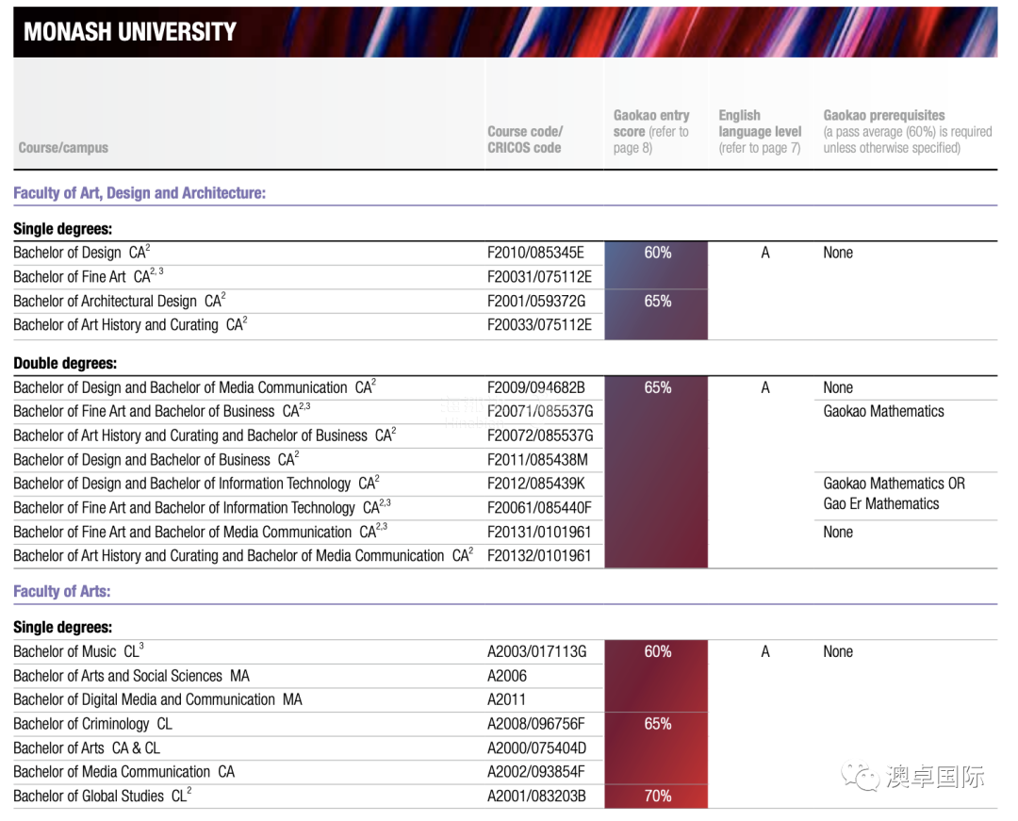Click course code F20071/085537G
This screenshot has width=1018, height=821.
click(x=540, y=412)
